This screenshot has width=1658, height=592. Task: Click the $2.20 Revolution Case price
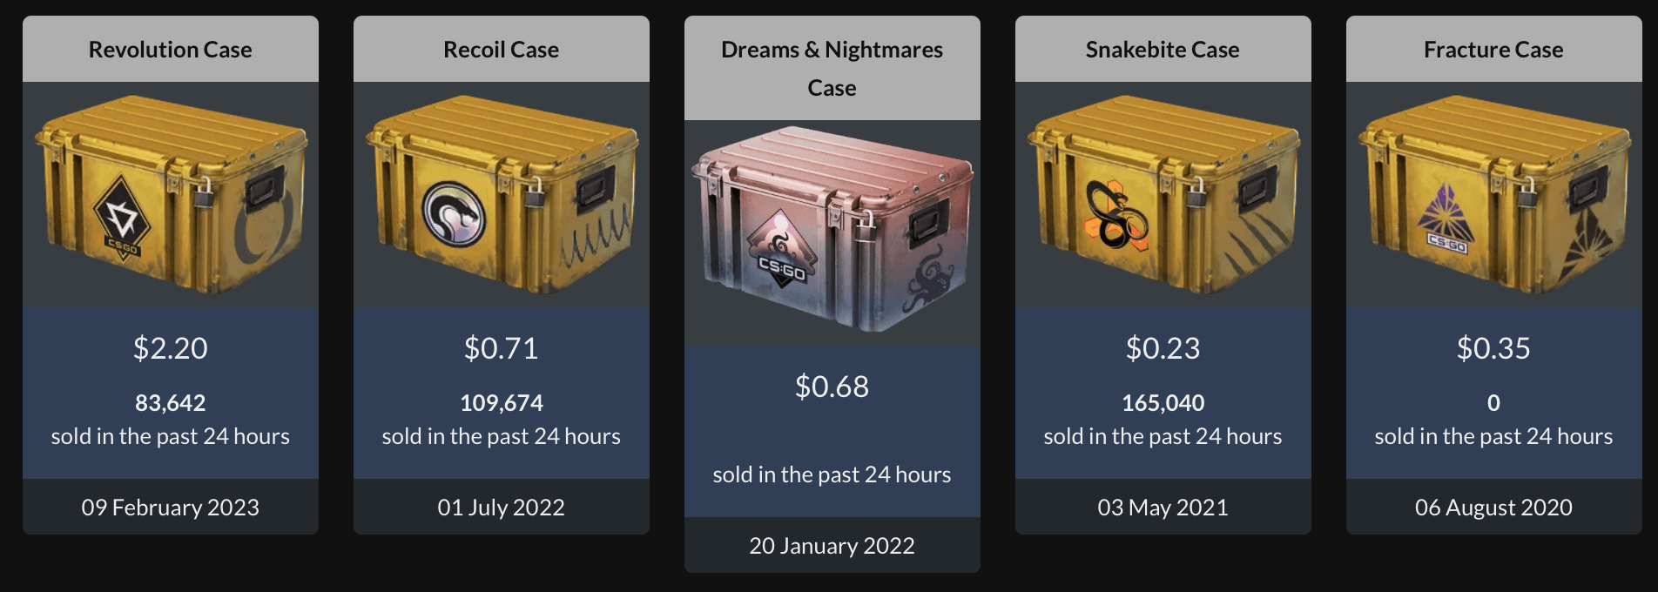point(170,349)
